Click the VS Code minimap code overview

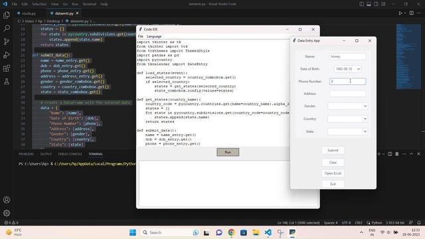[408, 56]
